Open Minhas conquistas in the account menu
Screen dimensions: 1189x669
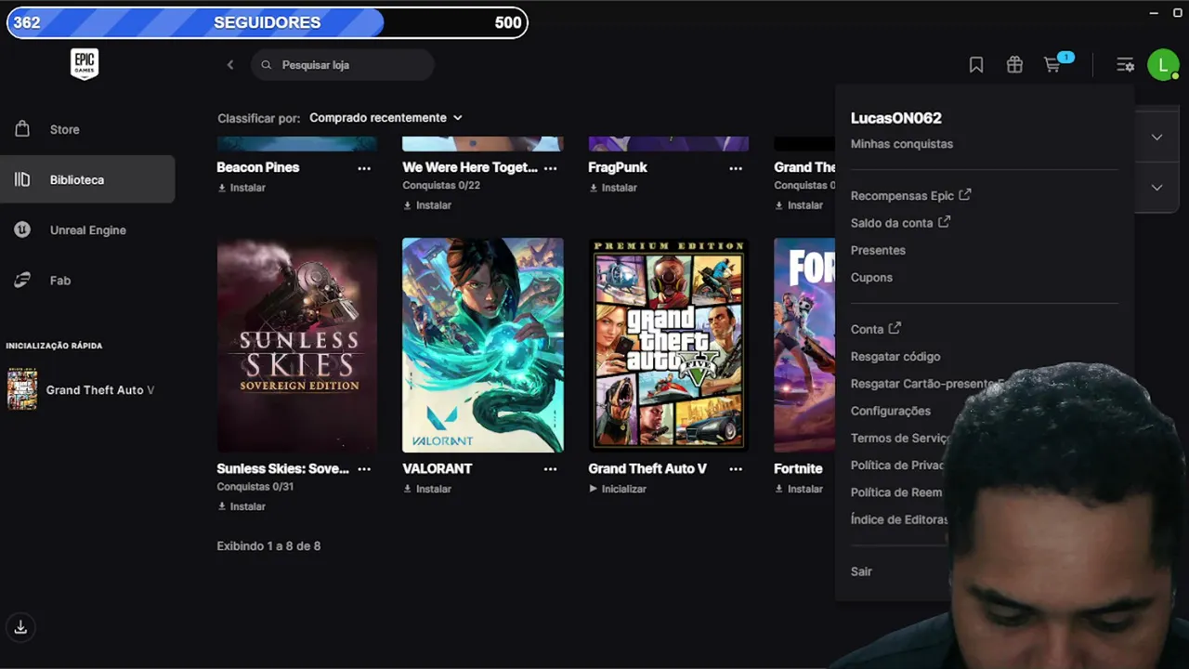902,144
